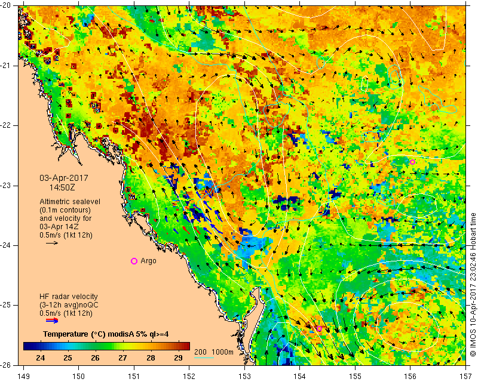The height and width of the screenshot is (382, 478).
Task: Click the longitude axis label 149
Action: (24, 377)
